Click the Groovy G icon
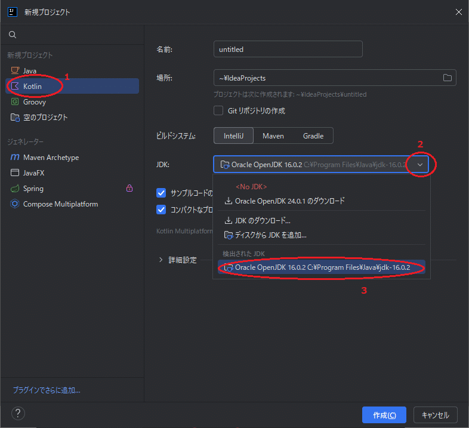Image resolution: width=469 pixels, height=428 pixels. pos(15,101)
